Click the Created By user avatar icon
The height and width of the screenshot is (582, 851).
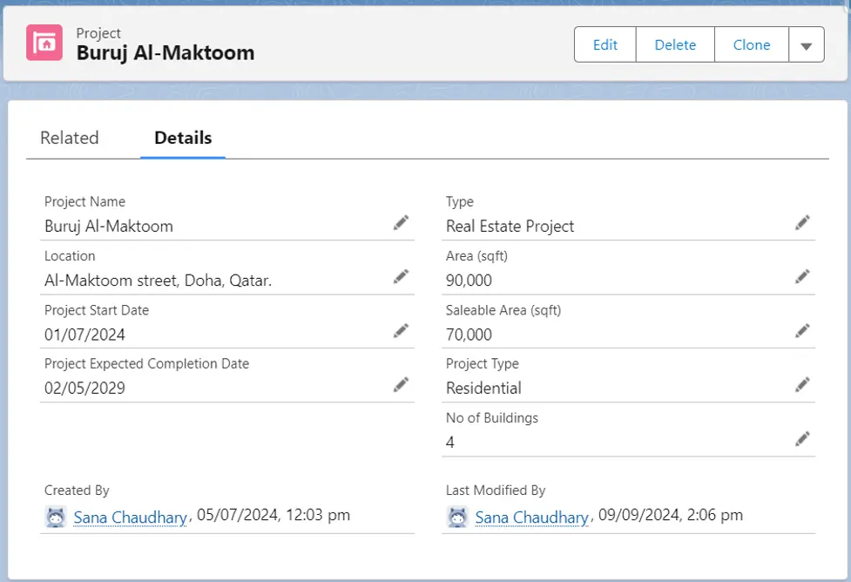click(x=56, y=517)
